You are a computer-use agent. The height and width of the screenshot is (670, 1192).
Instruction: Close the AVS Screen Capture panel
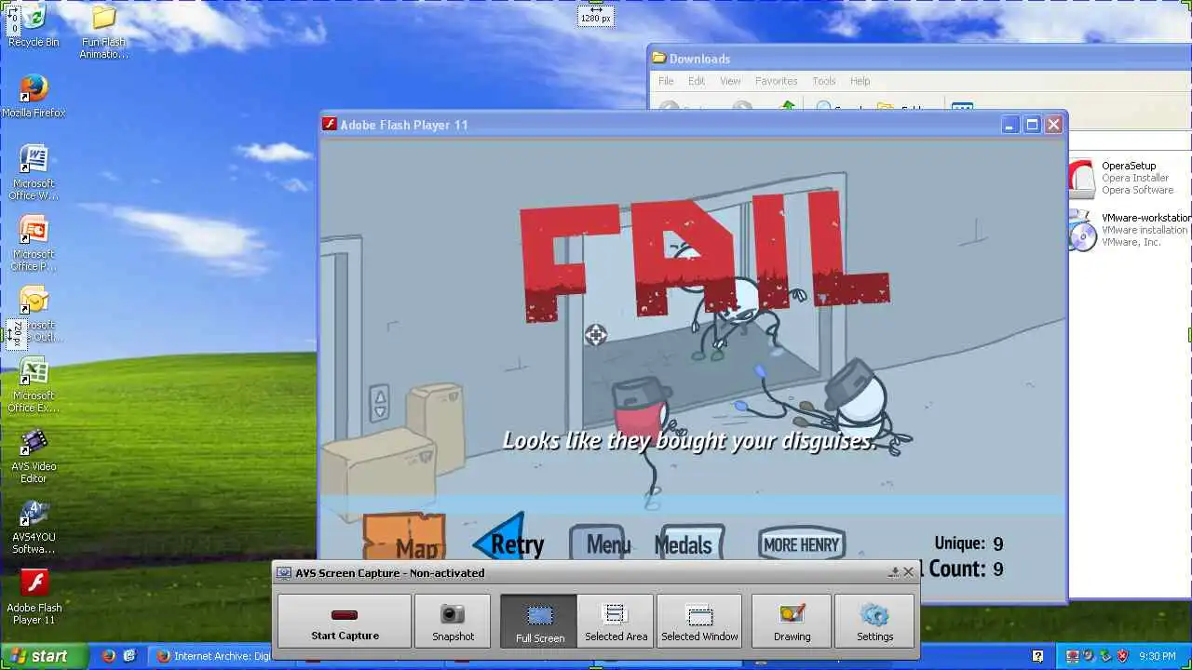point(909,572)
